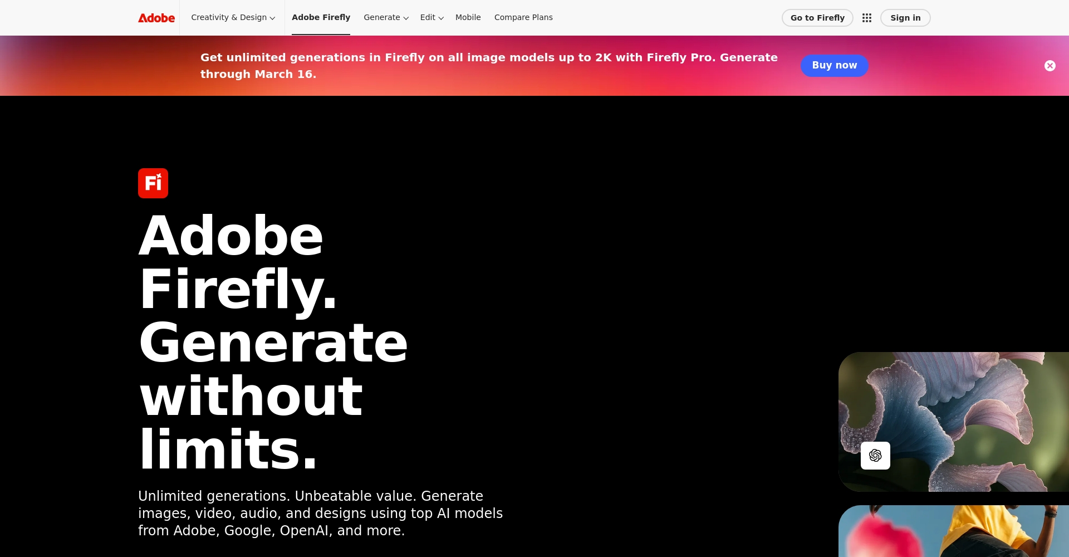Click the unlimited generations description text

320,513
